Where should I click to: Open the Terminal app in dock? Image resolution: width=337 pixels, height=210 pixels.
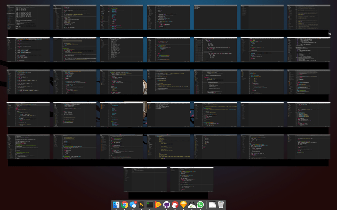(x=150, y=205)
